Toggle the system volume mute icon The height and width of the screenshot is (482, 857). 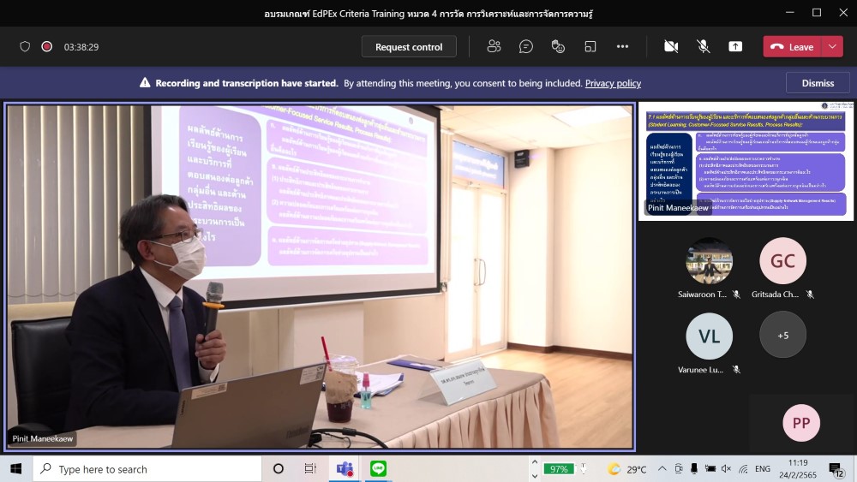pyautogui.click(x=726, y=469)
